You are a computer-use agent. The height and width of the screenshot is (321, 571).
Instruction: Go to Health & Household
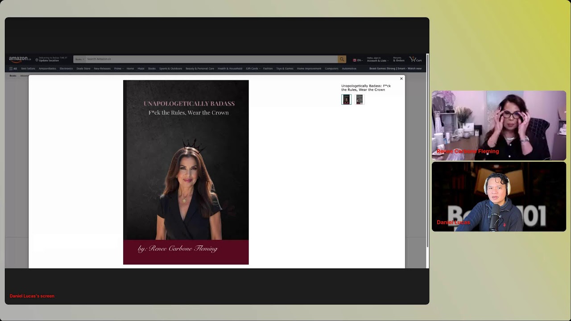[230, 69]
